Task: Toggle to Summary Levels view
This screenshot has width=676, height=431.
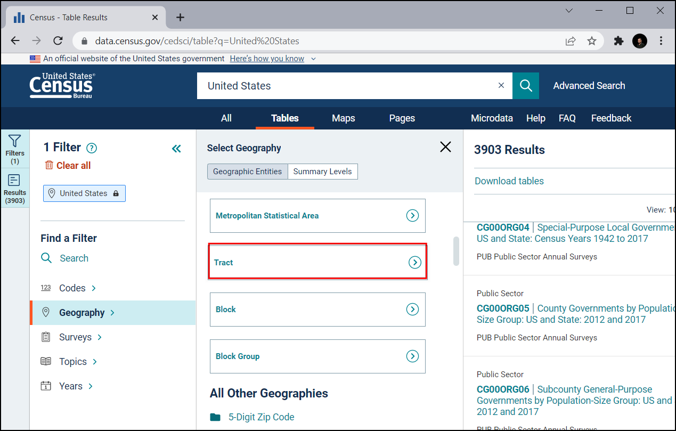Action: click(322, 172)
